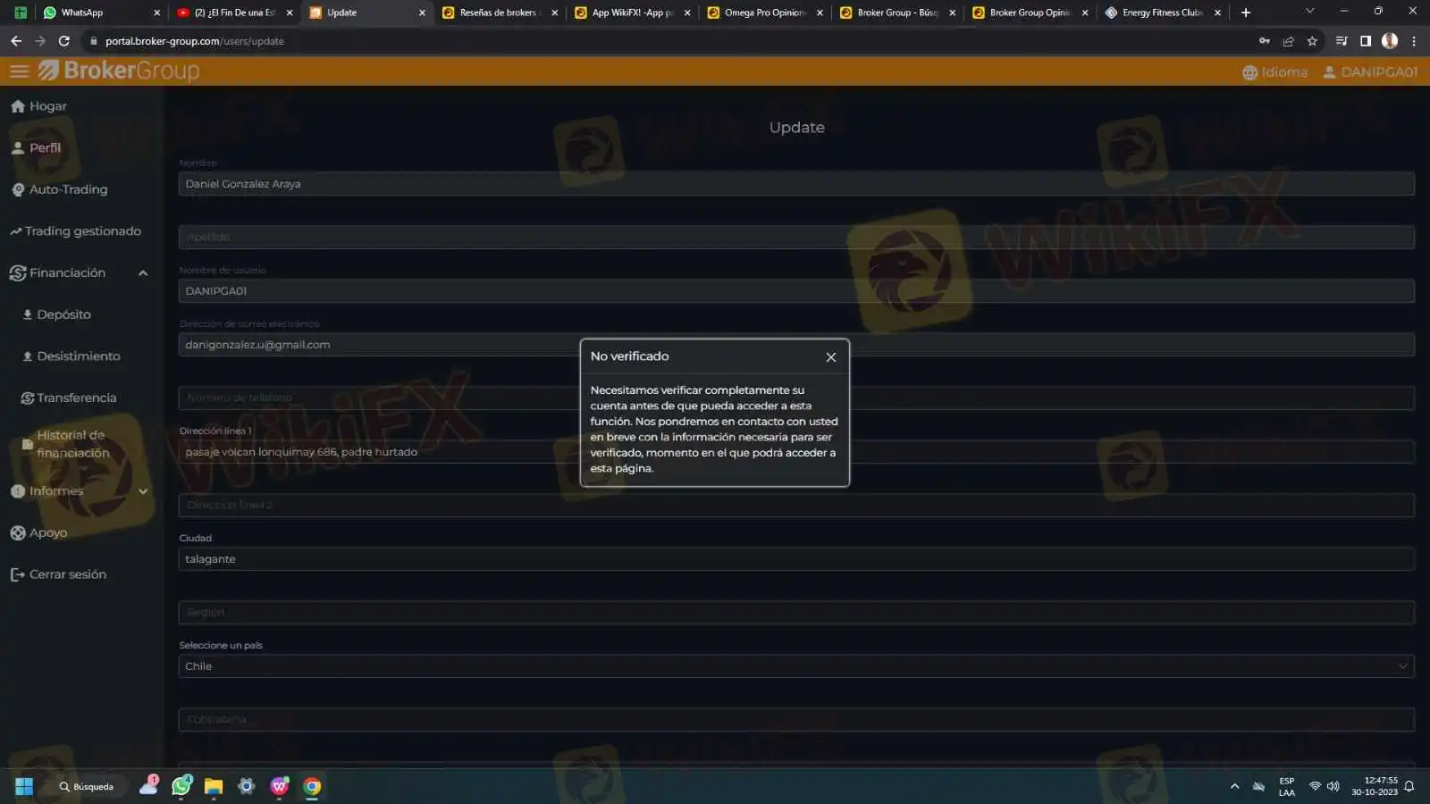Image resolution: width=1430 pixels, height=804 pixels.
Task: Close the No verificado dialog
Action: click(x=831, y=357)
